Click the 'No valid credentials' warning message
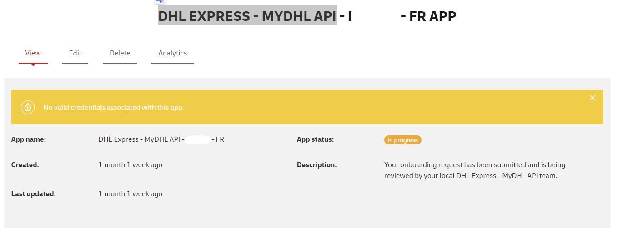 tap(113, 108)
